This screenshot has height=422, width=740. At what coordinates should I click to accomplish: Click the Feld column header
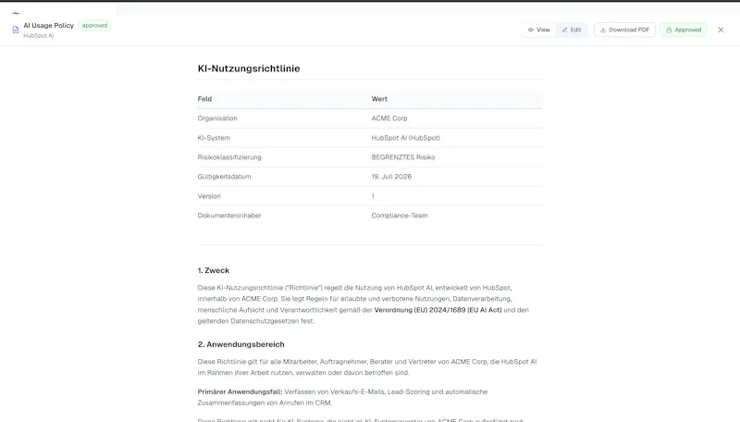(x=204, y=99)
